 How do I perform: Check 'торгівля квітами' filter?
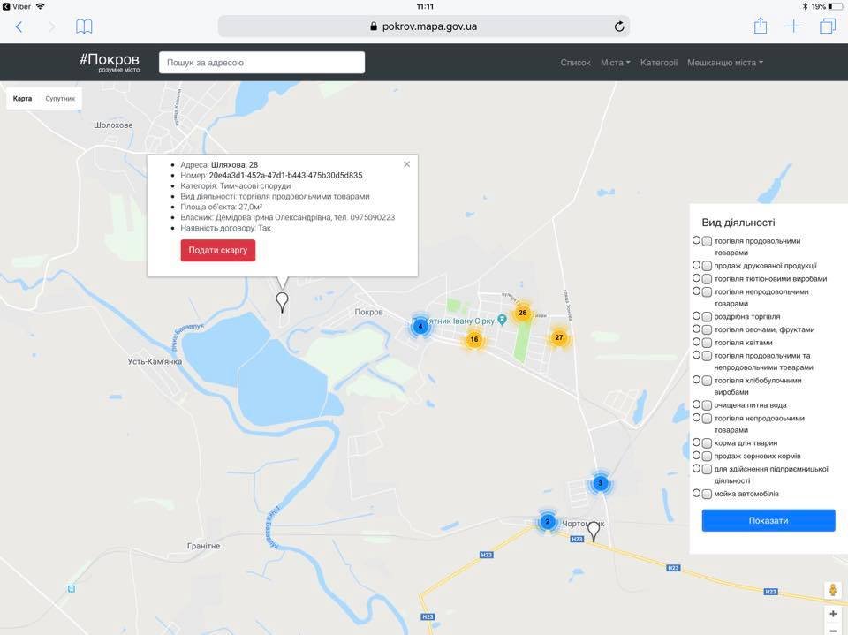coord(707,342)
